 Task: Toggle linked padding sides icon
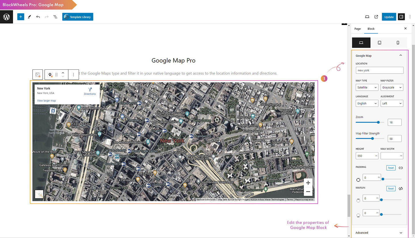(401, 168)
